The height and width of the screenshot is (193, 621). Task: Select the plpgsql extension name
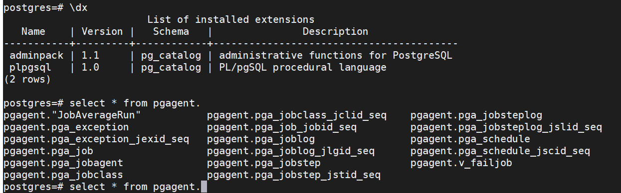[x=30, y=67]
